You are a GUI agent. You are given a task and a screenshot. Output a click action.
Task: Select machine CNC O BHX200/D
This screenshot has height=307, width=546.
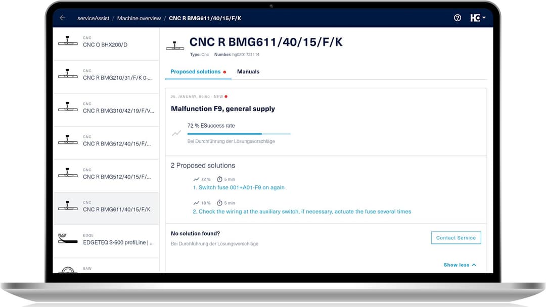pos(106,44)
